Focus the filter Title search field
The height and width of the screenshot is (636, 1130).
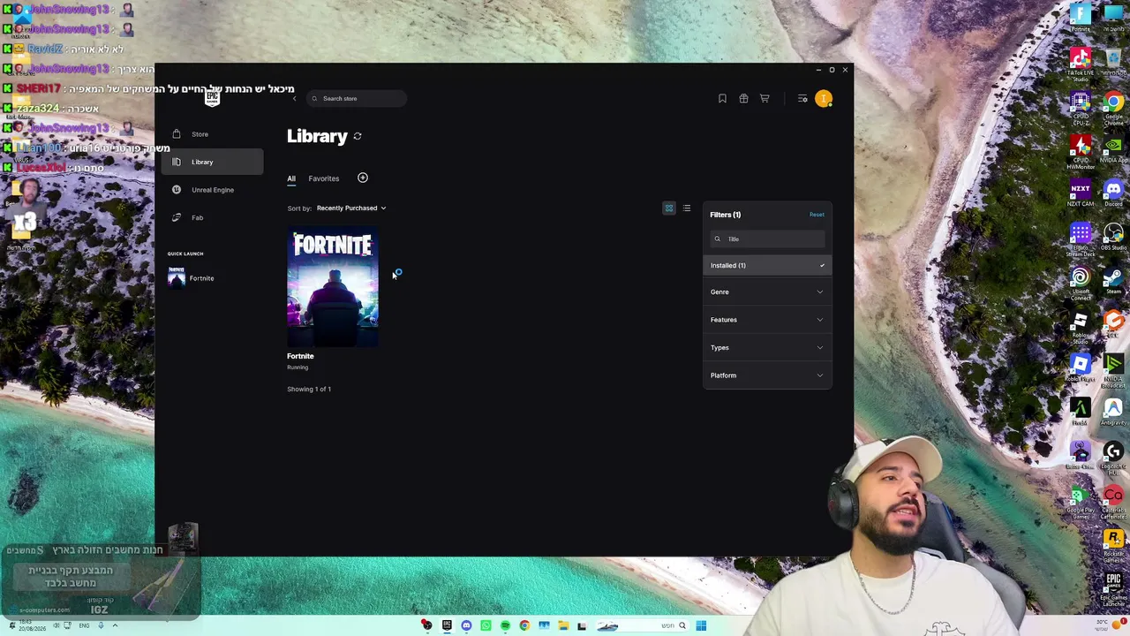coord(767,239)
